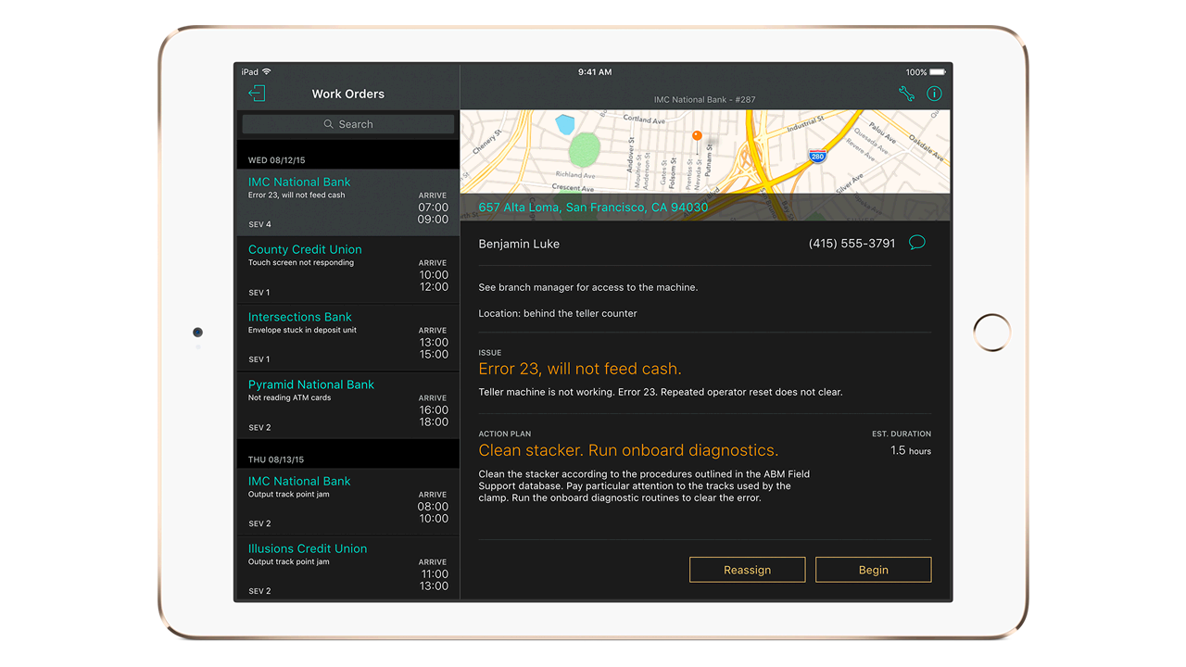1186x667 pixels.
Task: Tap the 9:41 AM clock in status bar
Action: click(x=594, y=72)
